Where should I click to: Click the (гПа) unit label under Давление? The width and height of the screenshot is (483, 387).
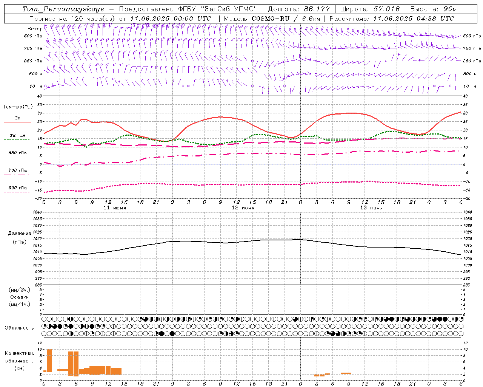point(20,242)
